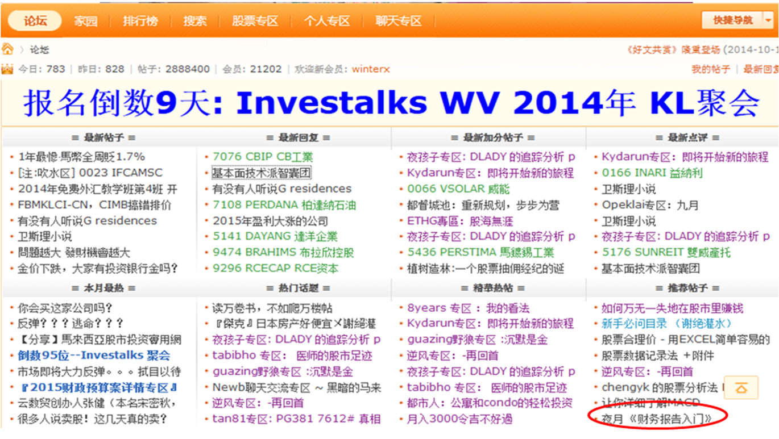Open the 快捷导航 dropdown

pyautogui.click(x=737, y=20)
